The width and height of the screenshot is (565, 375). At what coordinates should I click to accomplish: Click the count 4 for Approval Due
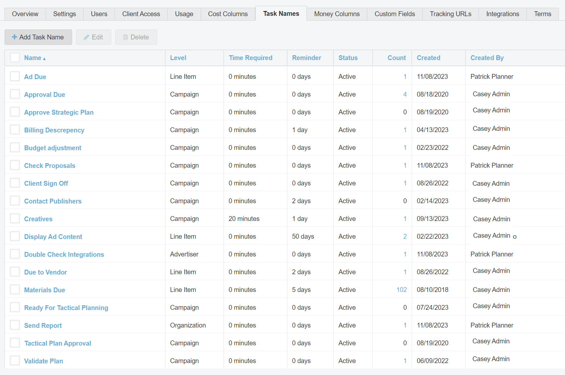pyautogui.click(x=405, y=94)
